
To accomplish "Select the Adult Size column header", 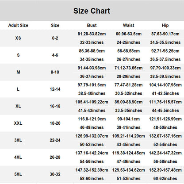I will click(x=18, y=25).
